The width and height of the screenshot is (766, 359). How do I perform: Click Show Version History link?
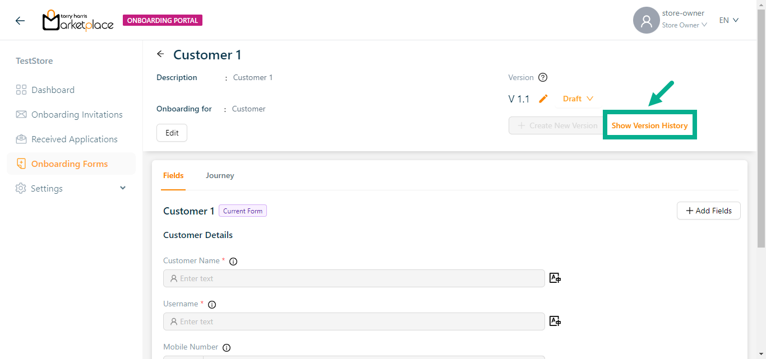(649, 125)
